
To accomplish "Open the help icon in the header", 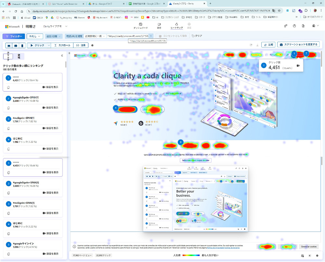I will pos(294,26).
